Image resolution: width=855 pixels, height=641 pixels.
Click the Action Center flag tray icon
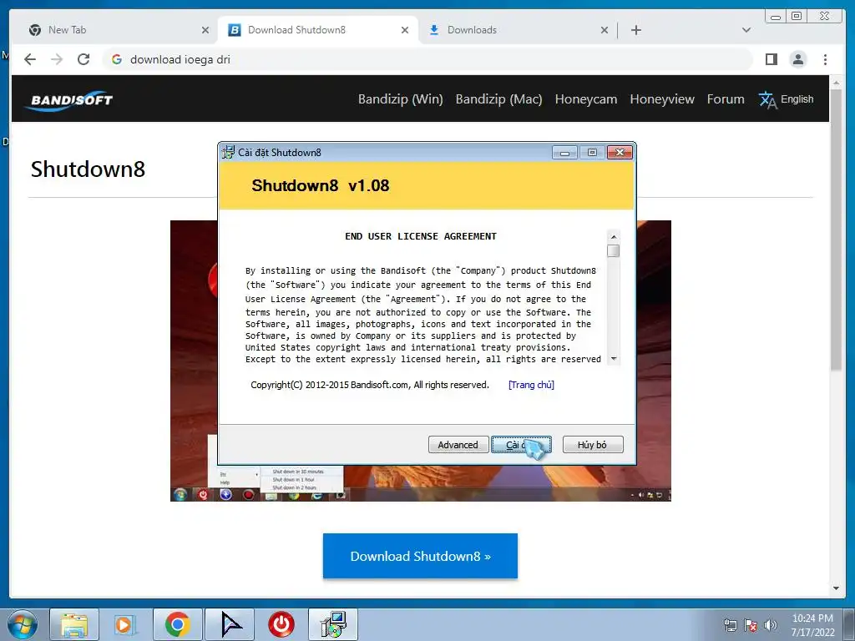click(x=751, y=625)
